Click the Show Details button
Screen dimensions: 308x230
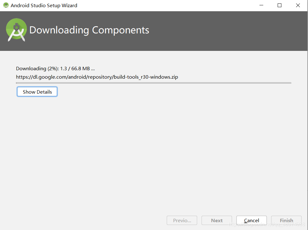click(x=37, y=92)
